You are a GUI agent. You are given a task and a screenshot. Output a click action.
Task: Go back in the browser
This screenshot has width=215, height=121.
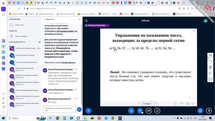[10, 8]
